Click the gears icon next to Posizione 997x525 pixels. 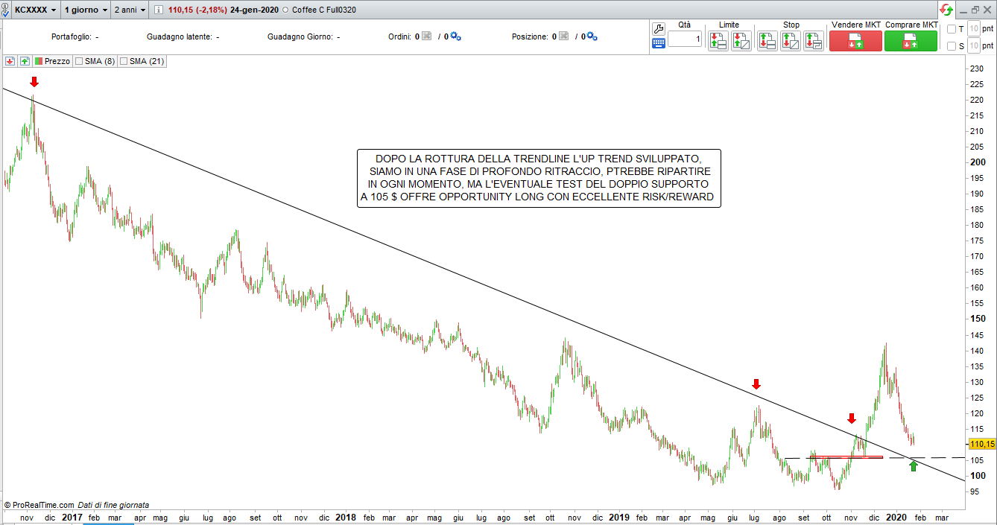592,36
